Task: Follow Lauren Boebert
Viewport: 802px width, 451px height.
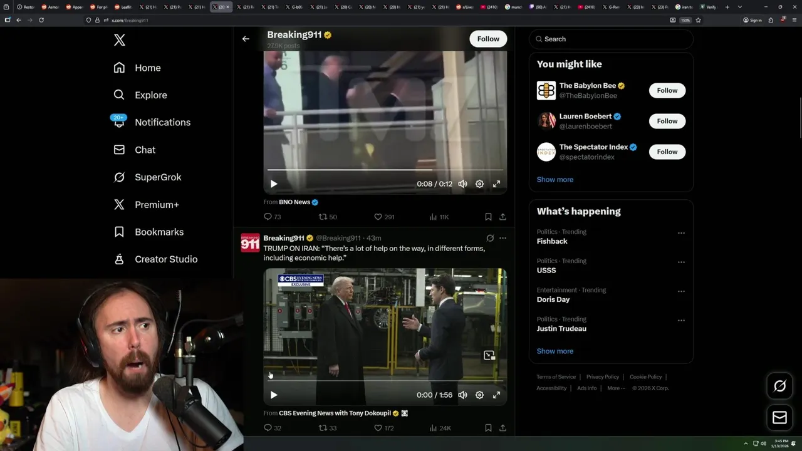Action: [667, 121]
